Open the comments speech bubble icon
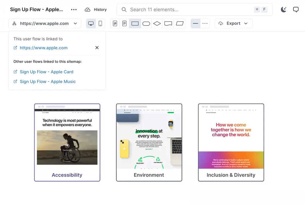This screenshot has width=305, height=205. 296,9
